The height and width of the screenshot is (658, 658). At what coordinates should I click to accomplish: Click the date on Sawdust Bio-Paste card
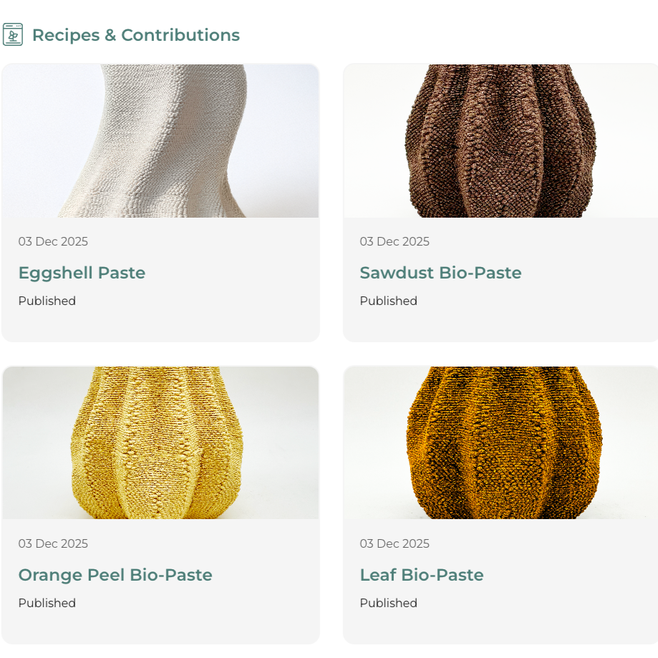click(395, 242)
